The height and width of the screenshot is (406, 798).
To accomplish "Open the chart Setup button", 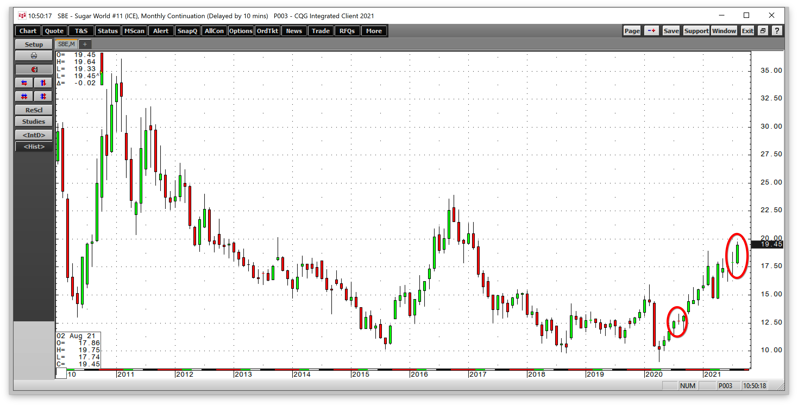I will [34, 44].
